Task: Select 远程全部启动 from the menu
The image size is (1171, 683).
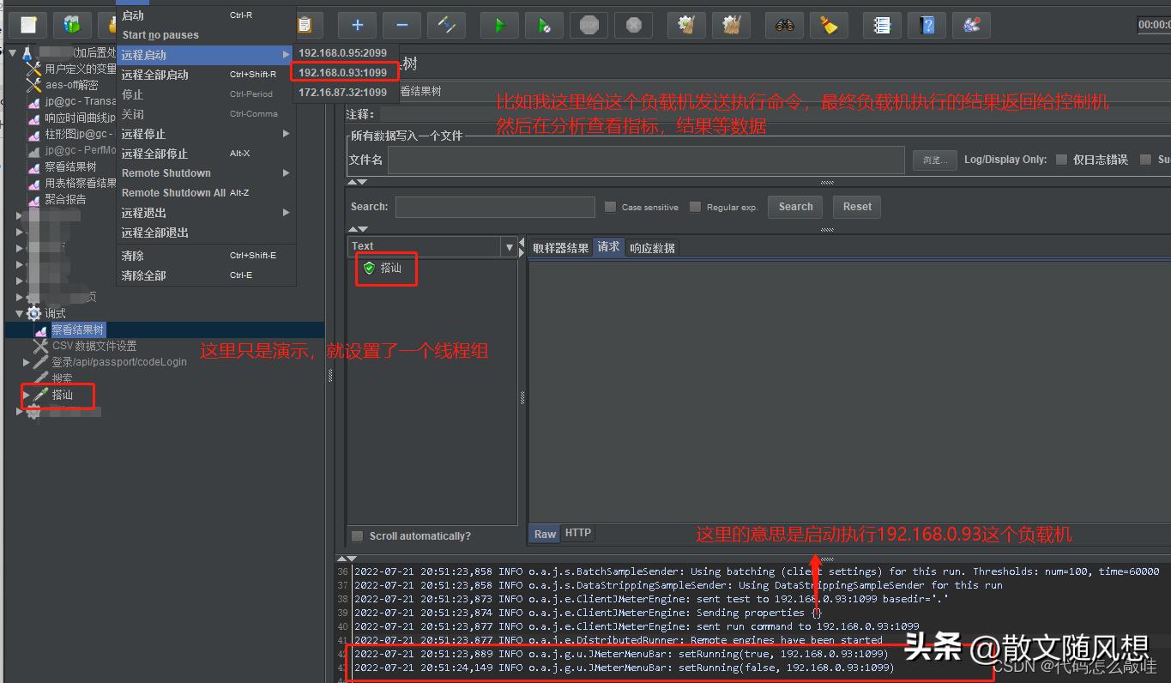Action: pyautogui.click(x=166, y=74)
